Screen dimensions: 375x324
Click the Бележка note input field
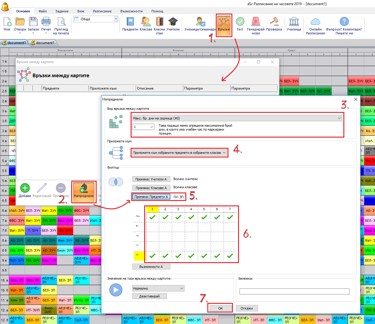tap(294, 291)
